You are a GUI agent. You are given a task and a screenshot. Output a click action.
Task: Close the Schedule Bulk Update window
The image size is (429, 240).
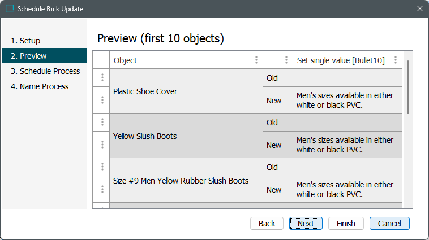click(x=419, y=8)
